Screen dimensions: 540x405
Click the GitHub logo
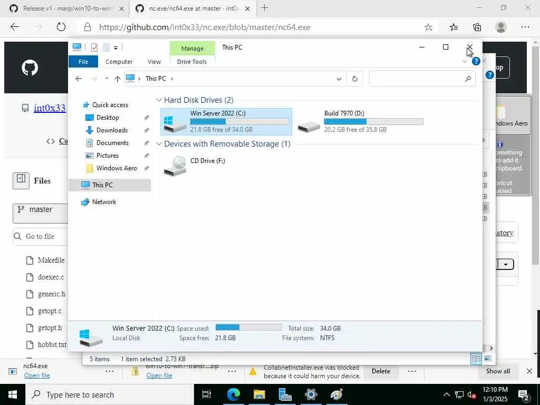(30, 67)
